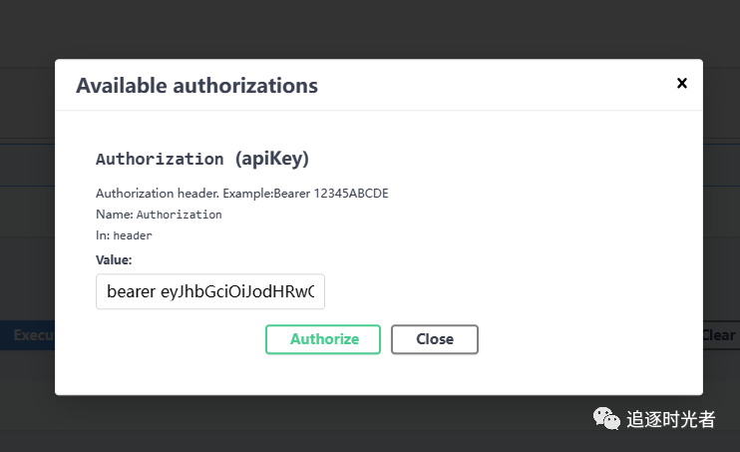Click the header value after In:
The width and height of the screenshot is (740, 452).
(133, 235)
